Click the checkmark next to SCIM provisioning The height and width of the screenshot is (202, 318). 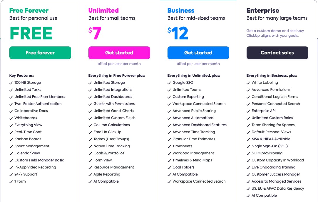[x=248, y=153]
